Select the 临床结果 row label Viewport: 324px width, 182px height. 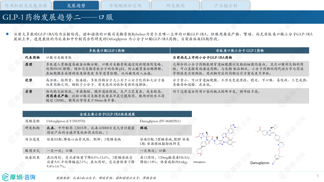(32, 157)
